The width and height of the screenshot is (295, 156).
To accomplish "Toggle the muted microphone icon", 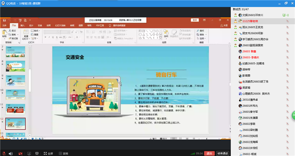I will tap(4, 154).
